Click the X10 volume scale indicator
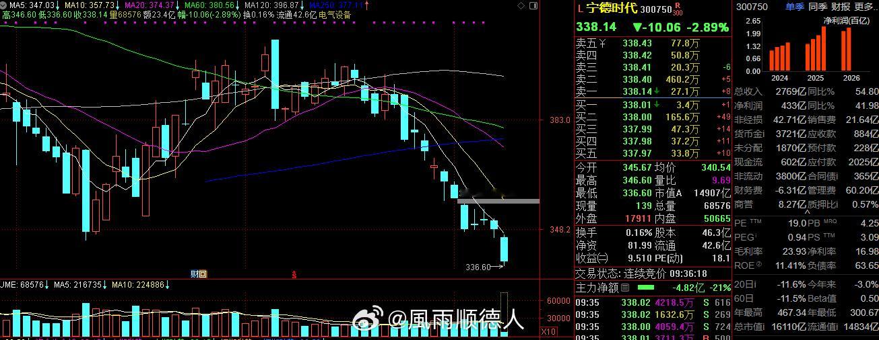This screenshot has height=340, width=879. [549, 332]
